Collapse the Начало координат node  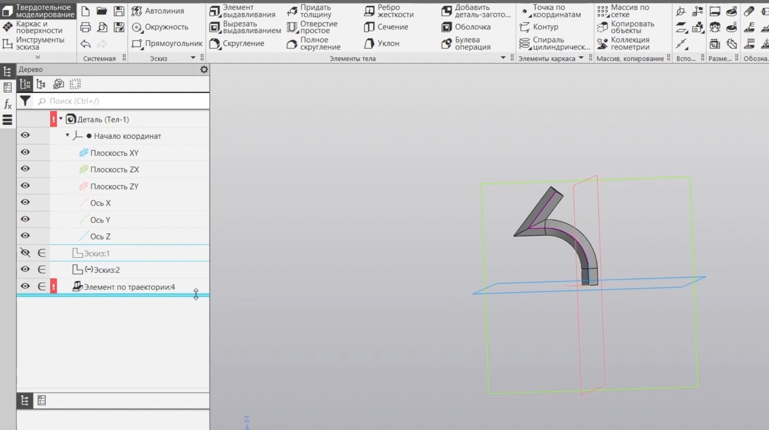click(68, 135)
